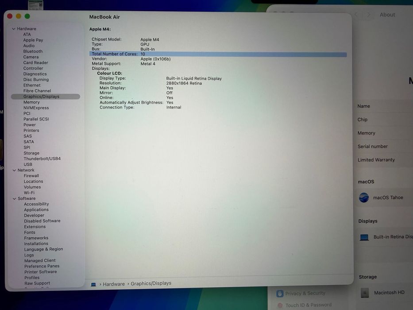Open the Managed Client entry
The image size is (413, 310).
40,261
